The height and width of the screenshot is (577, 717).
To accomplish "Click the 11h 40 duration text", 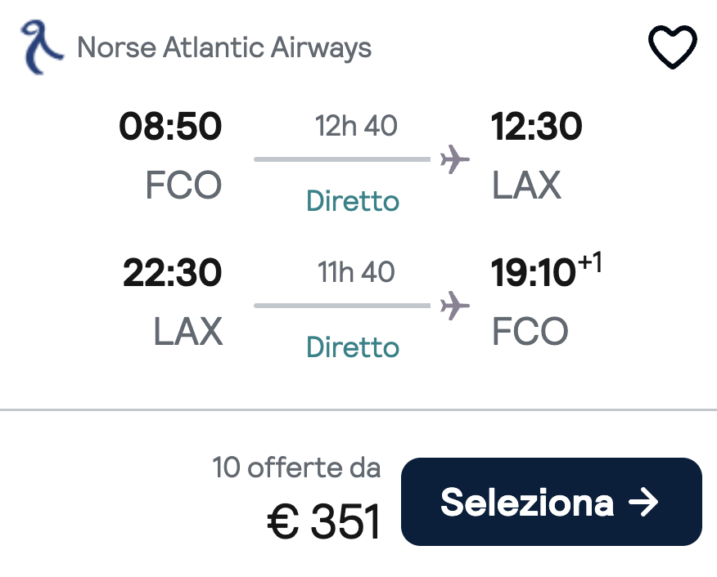I will (x=356, y=271).
